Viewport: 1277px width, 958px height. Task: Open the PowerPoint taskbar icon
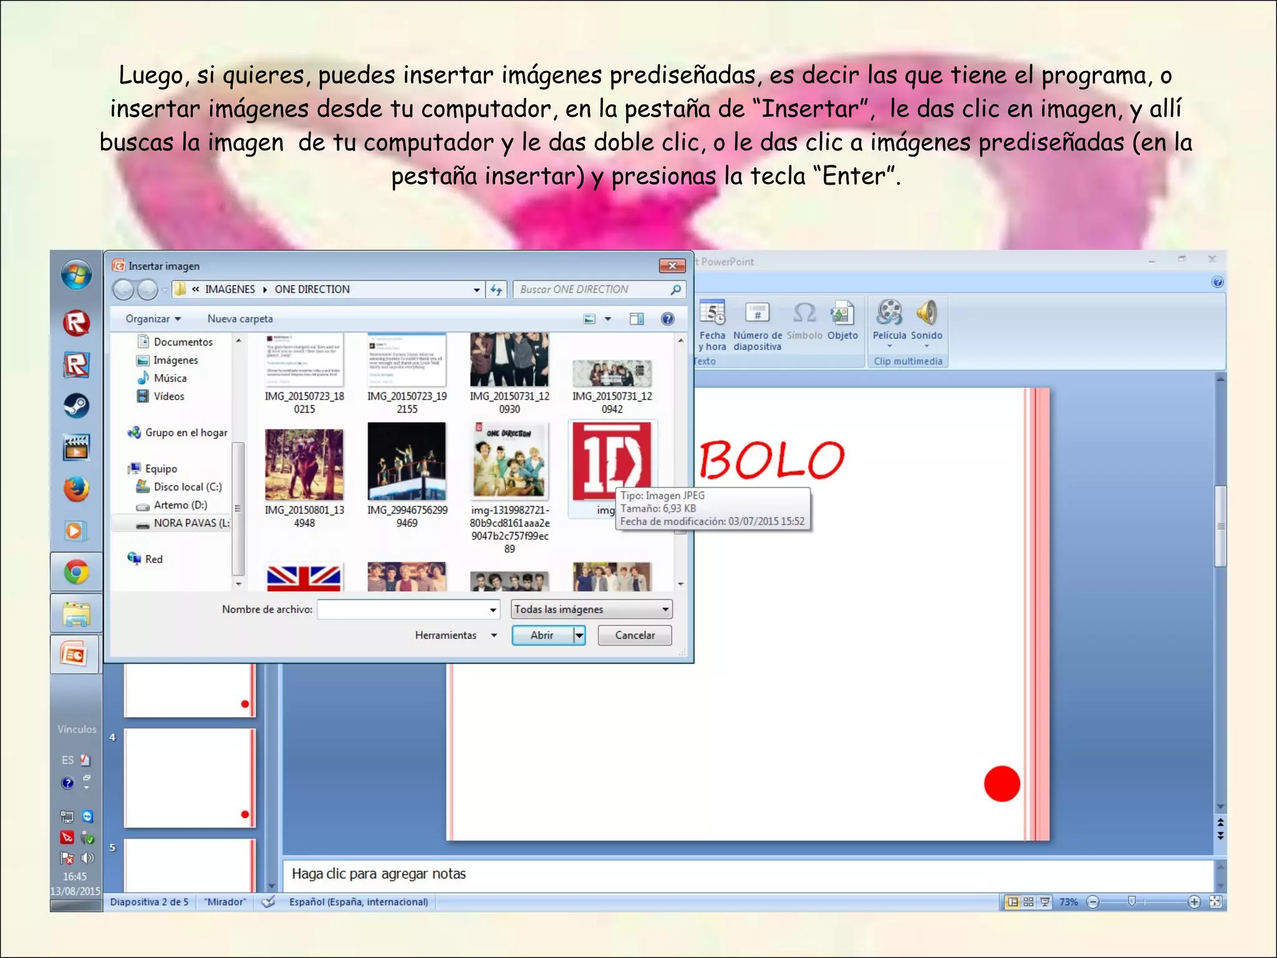pyautogui.click(x=75, y=654)
